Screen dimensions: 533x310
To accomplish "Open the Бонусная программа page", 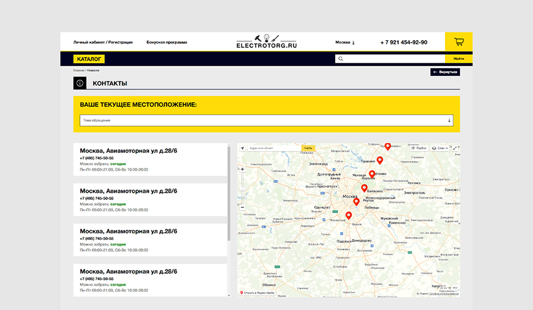I will click(x=167, y=42).
